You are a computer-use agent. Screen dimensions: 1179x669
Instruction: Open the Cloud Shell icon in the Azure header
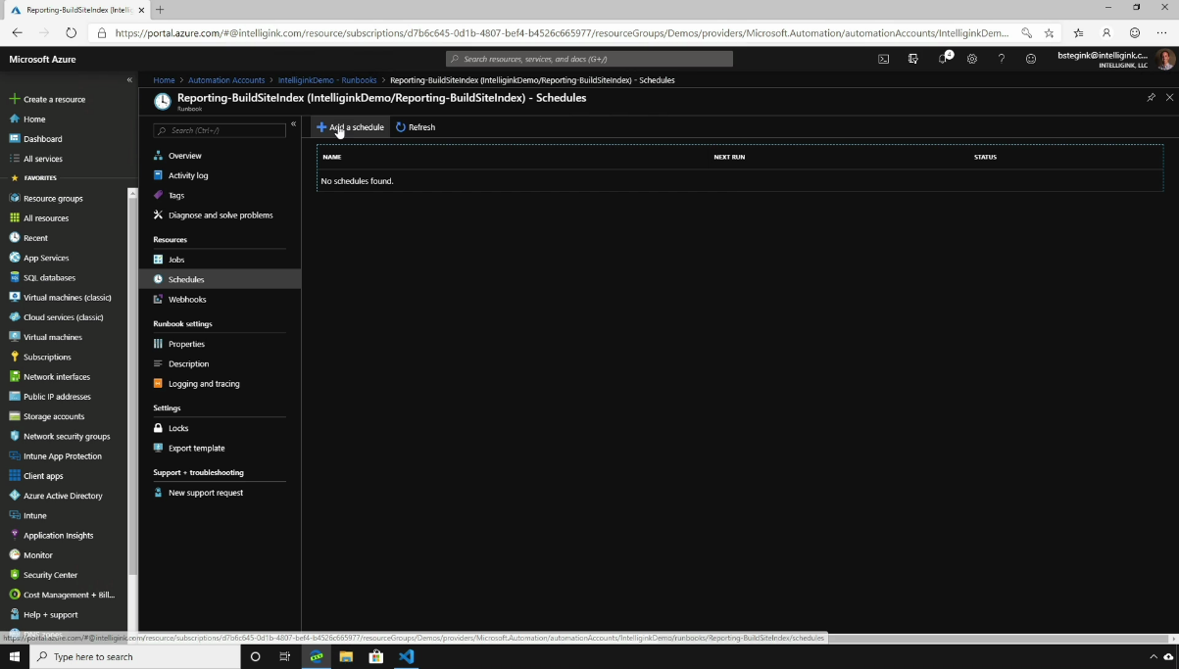pos(883,59)
